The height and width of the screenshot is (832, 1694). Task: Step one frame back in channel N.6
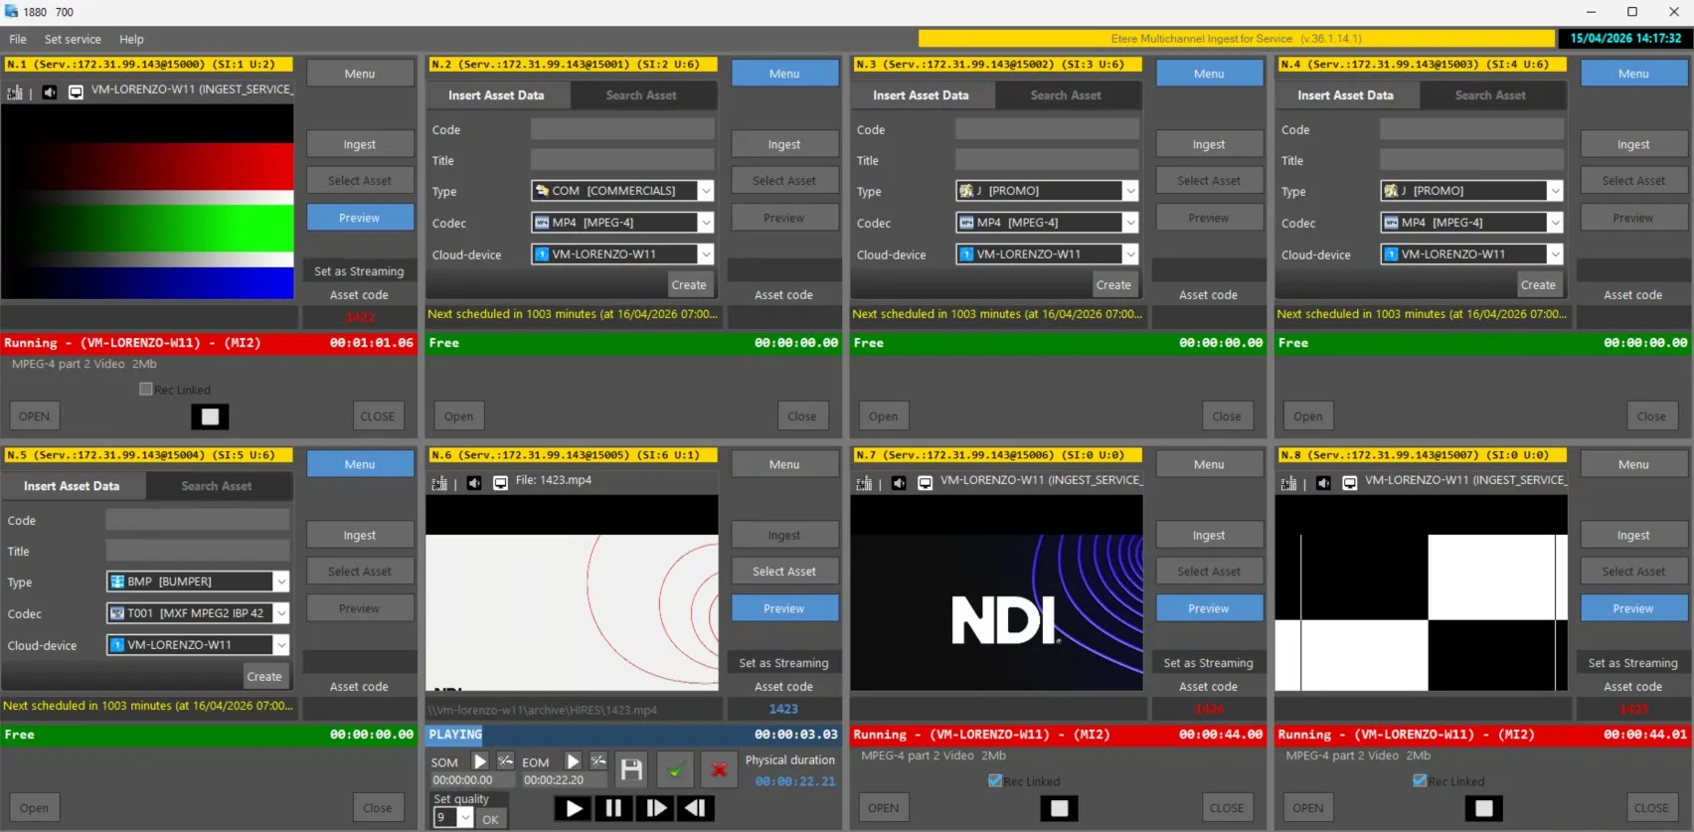click(696, 808)
